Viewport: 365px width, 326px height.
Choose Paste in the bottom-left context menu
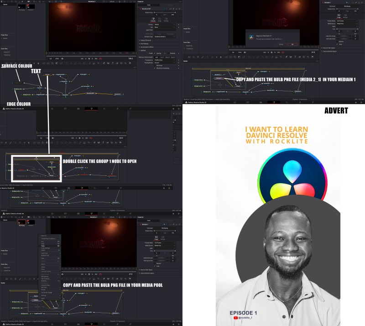pyautogui.click(x=50, y=246)
